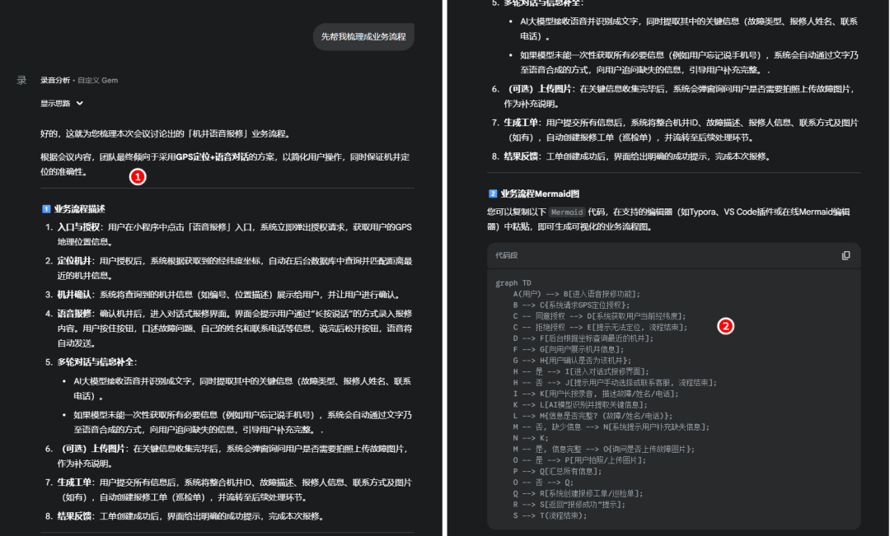Click code line P --> Q[汇总所有信息]
The width and height of the screenshot is (890, 536).
click(x=557, y=471)
